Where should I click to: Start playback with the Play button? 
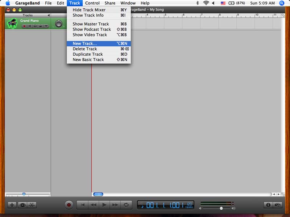coord(104,205)
